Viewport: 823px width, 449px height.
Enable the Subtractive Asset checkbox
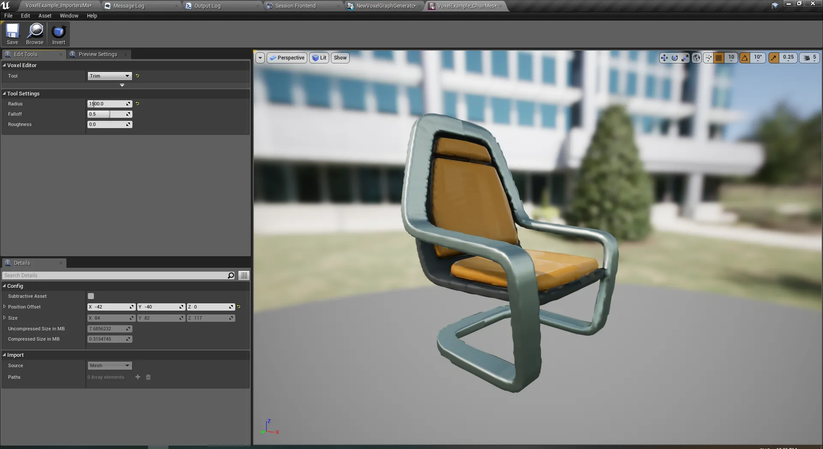click(91, 296)
